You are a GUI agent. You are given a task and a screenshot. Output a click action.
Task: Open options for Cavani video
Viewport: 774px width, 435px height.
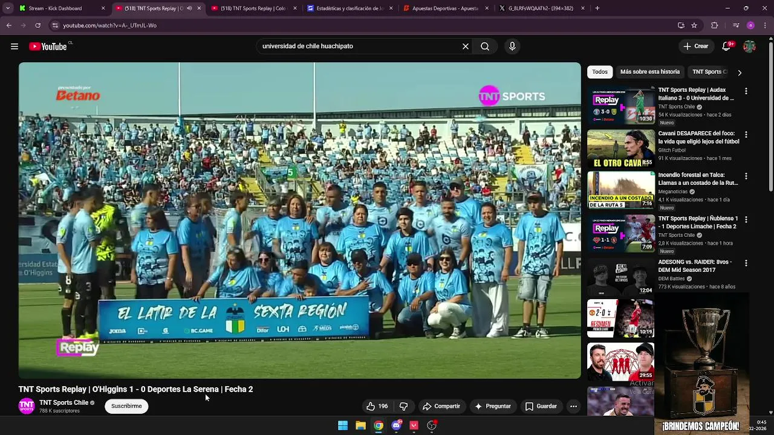point(746,135)
